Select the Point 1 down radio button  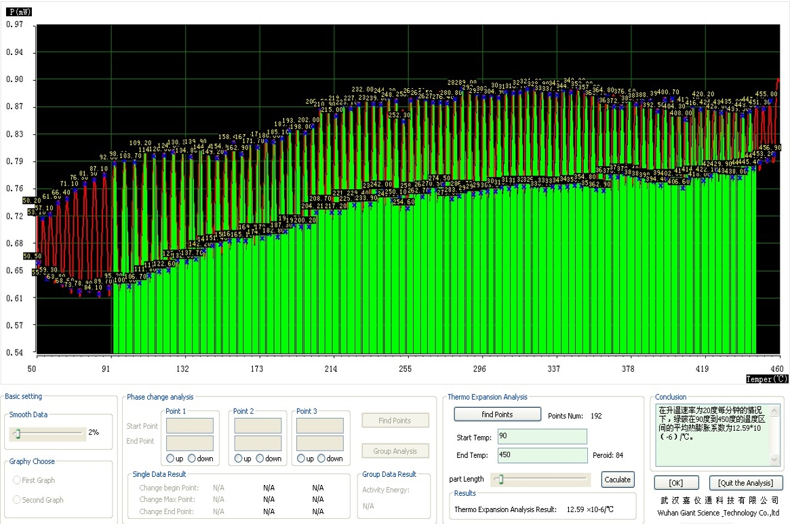click(192, 459)
